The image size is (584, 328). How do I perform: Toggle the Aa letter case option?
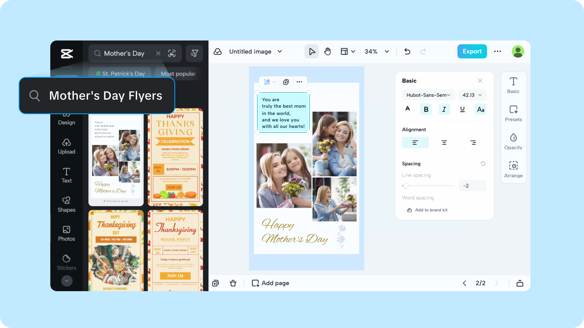[481, 109]
